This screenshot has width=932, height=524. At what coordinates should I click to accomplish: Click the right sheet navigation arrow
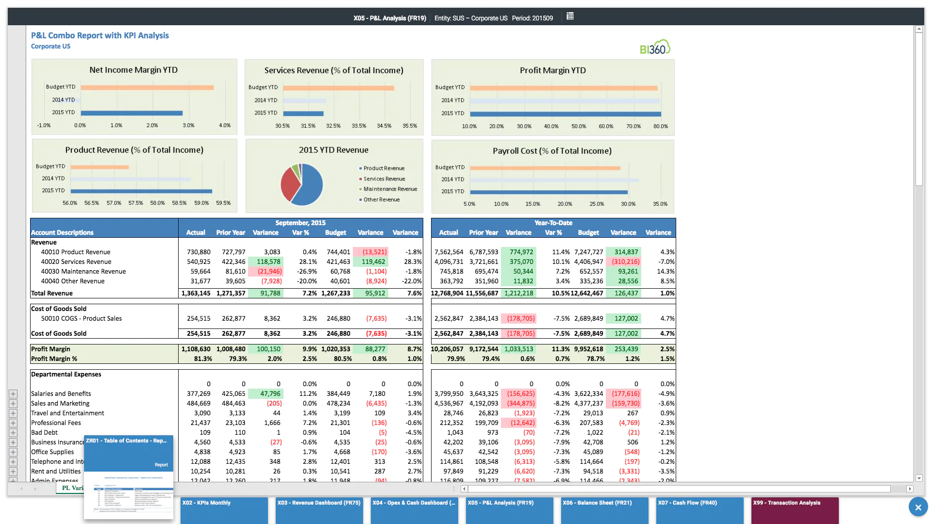pyautogui.click(x=35, y=489)
